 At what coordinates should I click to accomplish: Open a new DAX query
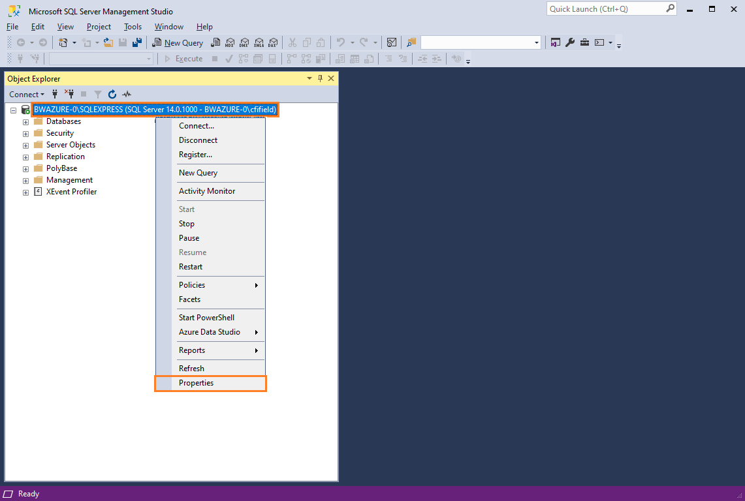pos(274,42)
